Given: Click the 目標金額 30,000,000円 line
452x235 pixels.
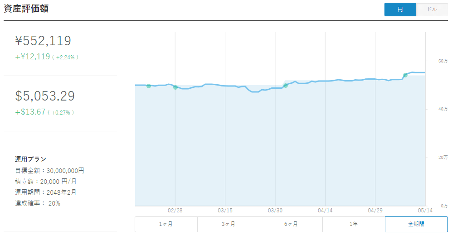Looking at the screenshot, I should tap(49, 171).
